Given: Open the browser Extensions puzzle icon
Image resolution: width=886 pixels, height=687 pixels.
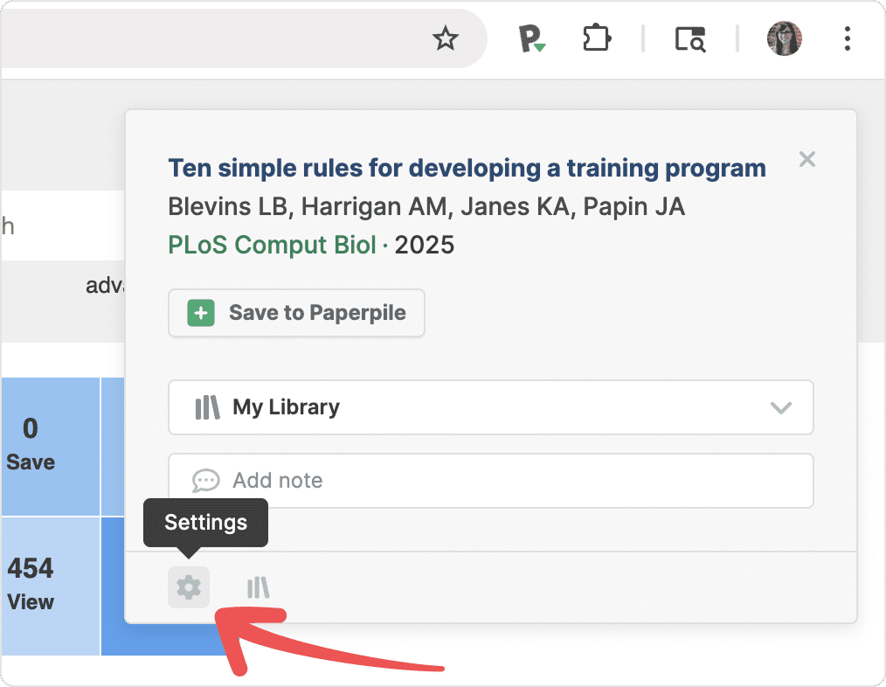Looking at the screenshot, I should [597, 38].
